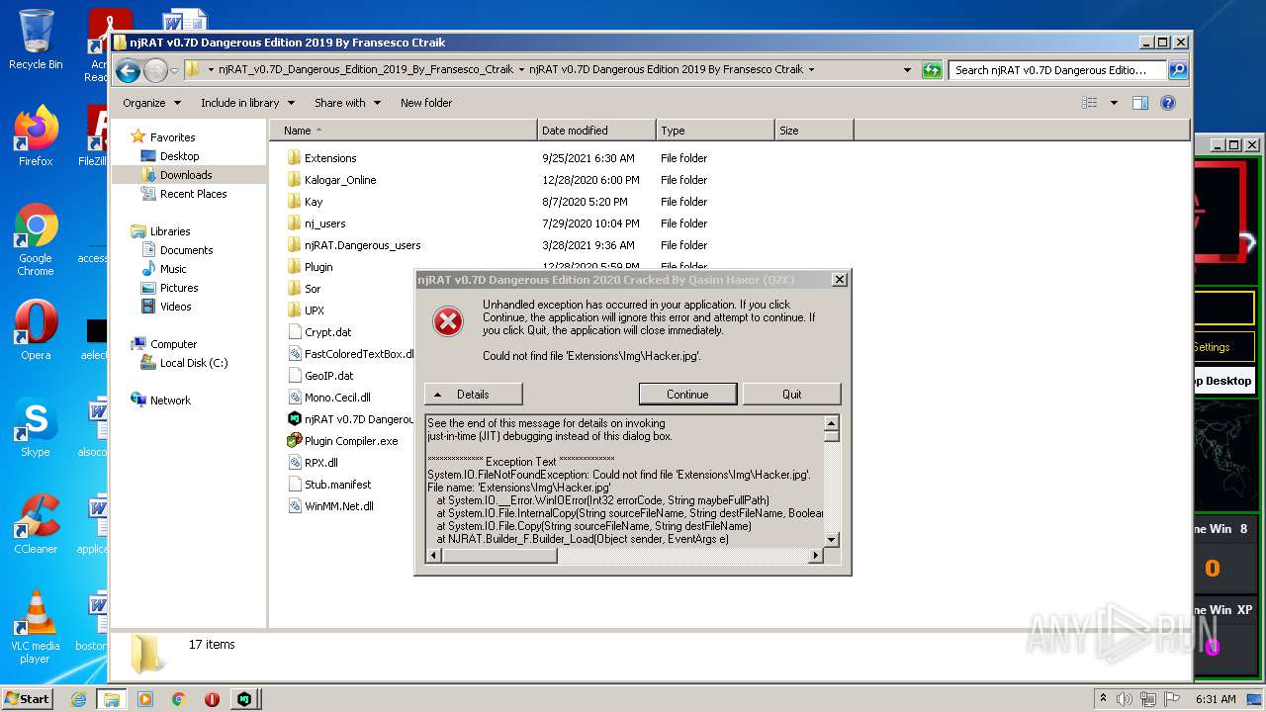Sort files by the Name column
This screenshot has height=712, width=1266.
[404, 131]
